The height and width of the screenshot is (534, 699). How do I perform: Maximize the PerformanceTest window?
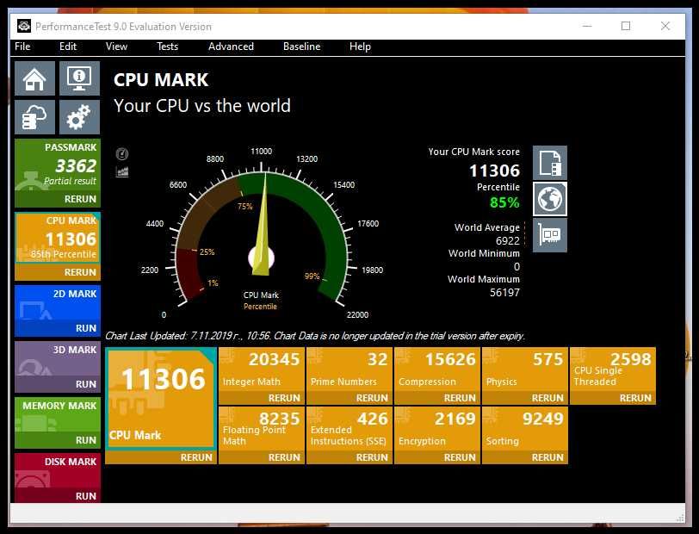point(626,26)
